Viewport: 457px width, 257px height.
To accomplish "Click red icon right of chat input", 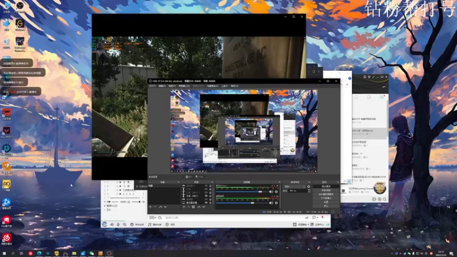I will 322,218.
